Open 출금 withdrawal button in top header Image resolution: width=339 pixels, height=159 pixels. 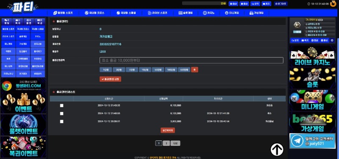245,4
